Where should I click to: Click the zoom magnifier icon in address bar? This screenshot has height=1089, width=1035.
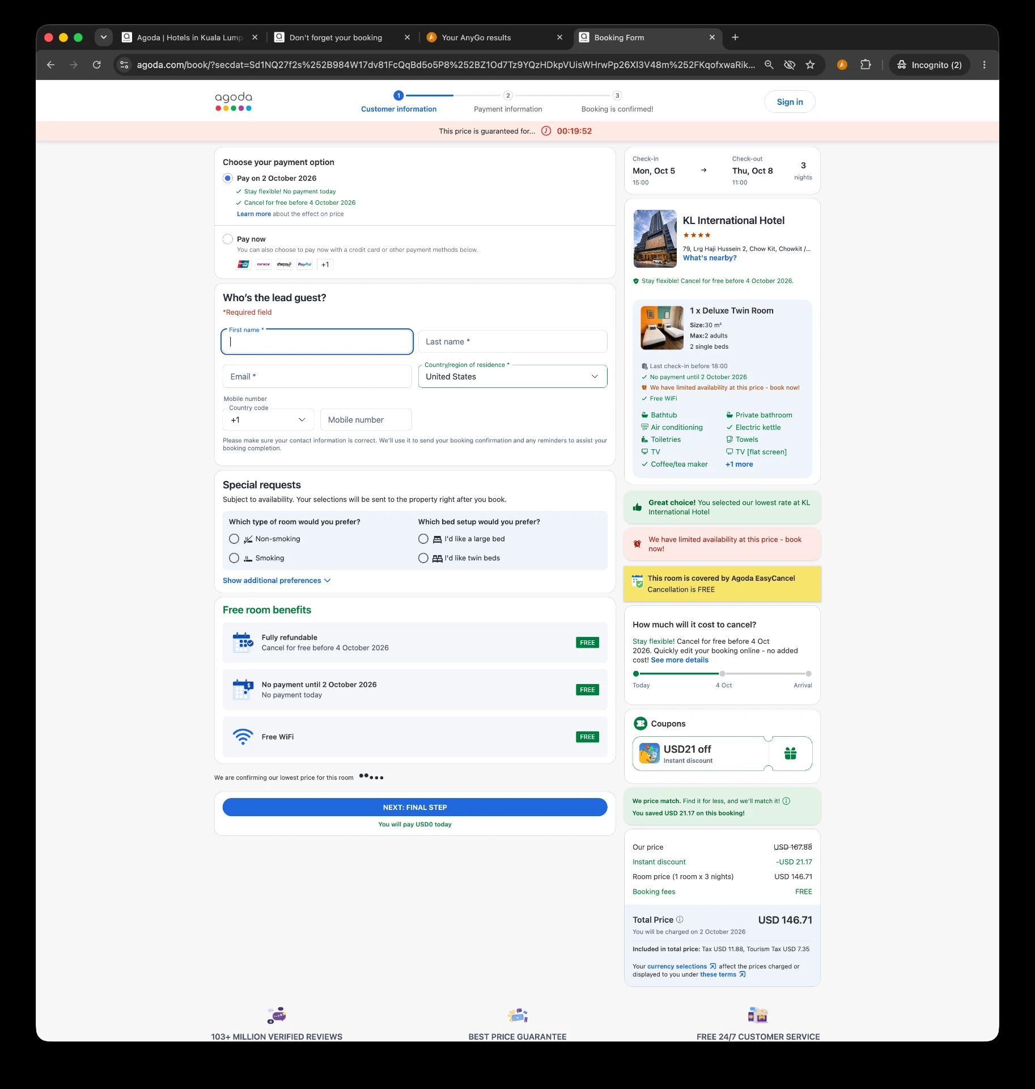click(x=769, y=65)
